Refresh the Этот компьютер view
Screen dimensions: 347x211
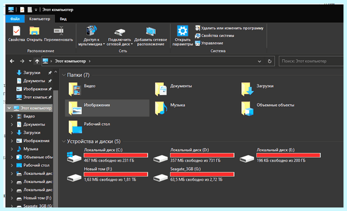pyautogui.click(x=270, y=61)
